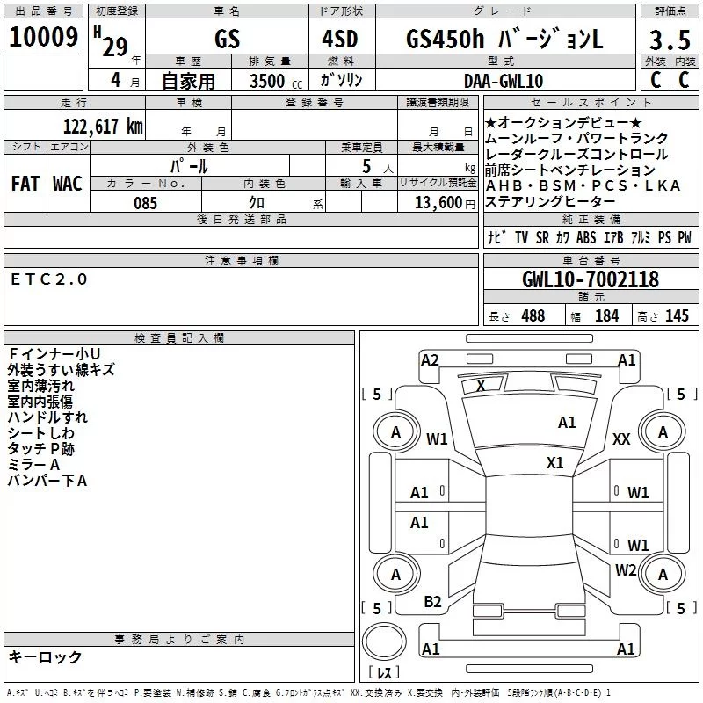Image resolution: width=703 pixels, height=703 pixels.
Task: Click AHB・BSM・PCS・LKA line
Action: coord(583,185)
